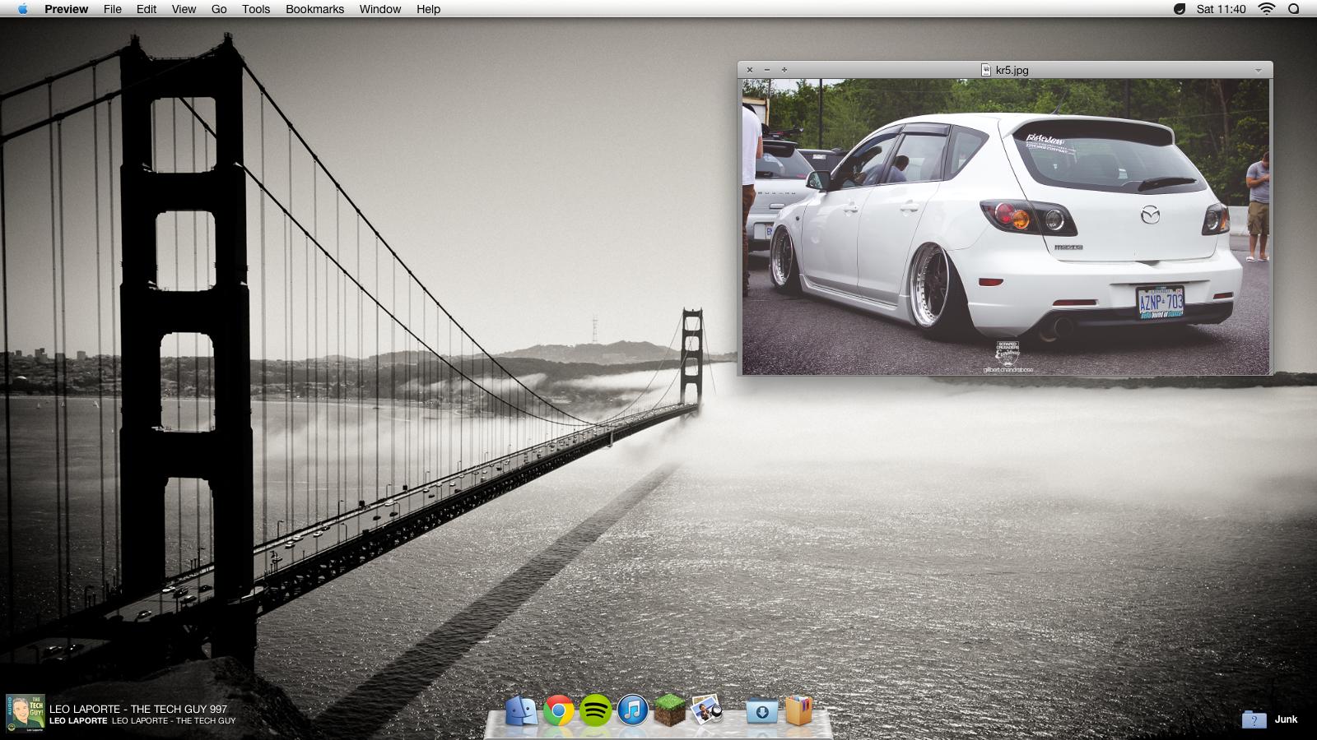Click the Tech Guy podcast album art
Screen dimensions: 1317x740
point(26,714)
